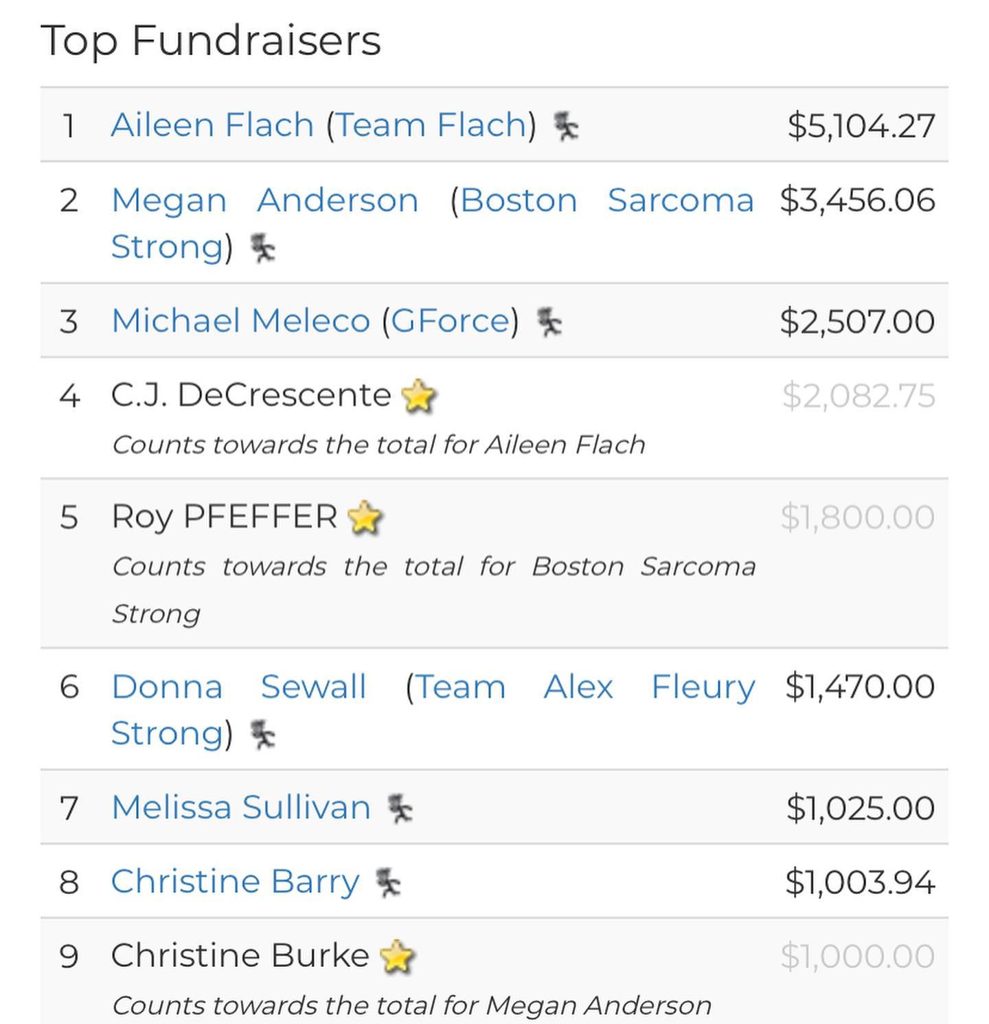The width and height of the screenshot is (989, 1024).
Task: Click runner icon next to GForce
Action: coord(549,322)
